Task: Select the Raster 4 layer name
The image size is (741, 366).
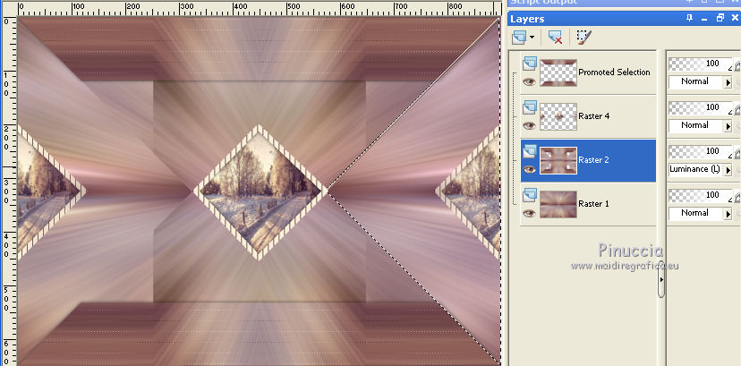Action: pyautogui.click(x=593, y=116)
